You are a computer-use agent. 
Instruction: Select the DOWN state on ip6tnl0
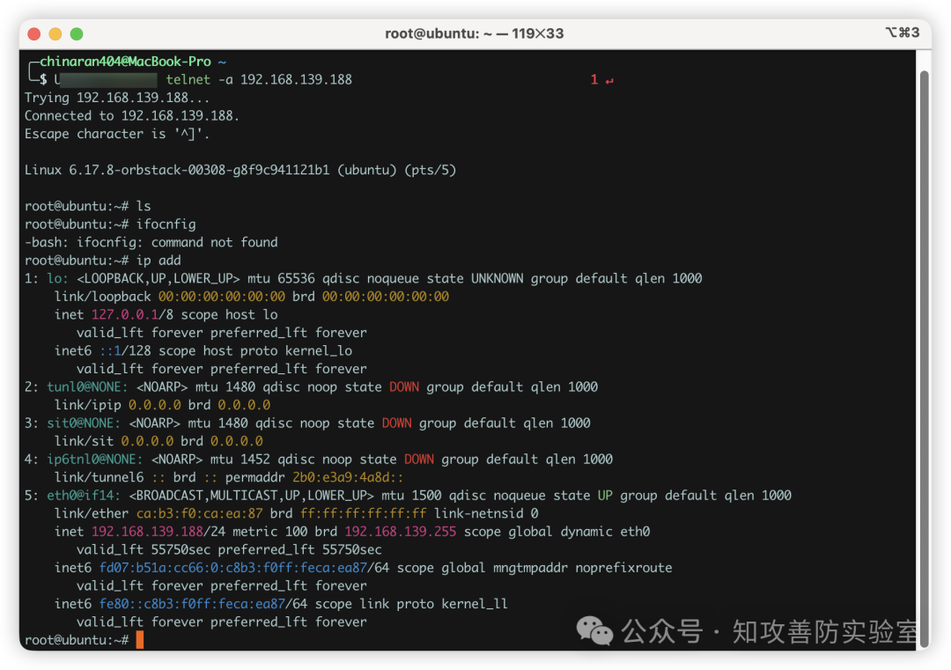tap(418, 459)
